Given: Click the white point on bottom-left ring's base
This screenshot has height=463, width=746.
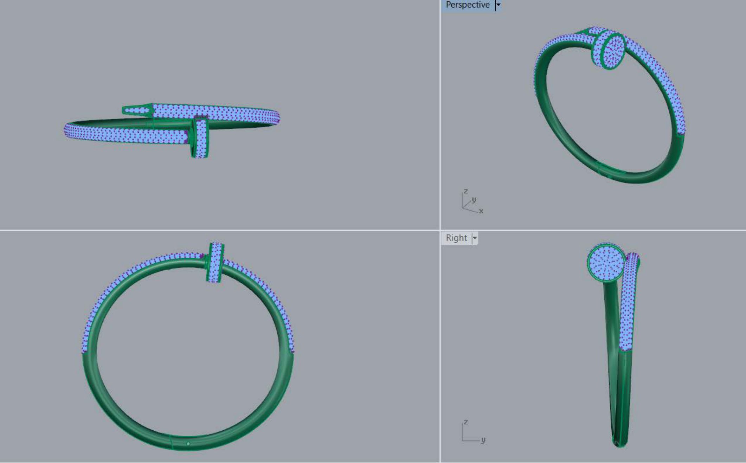Looking at the screenshot, I should [188, 444].
